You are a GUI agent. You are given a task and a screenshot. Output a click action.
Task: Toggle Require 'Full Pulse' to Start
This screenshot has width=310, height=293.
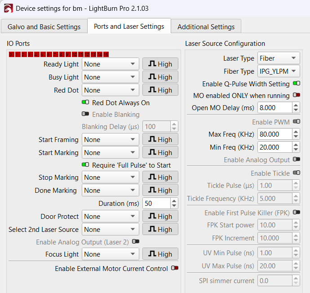pos(85,164)
